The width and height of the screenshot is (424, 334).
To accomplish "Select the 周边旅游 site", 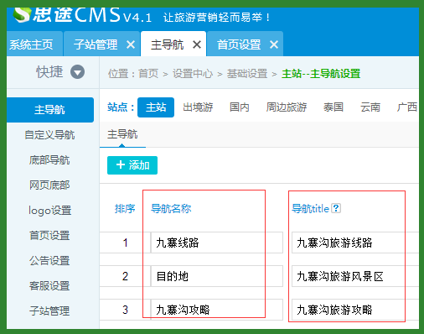I will 287,107.
